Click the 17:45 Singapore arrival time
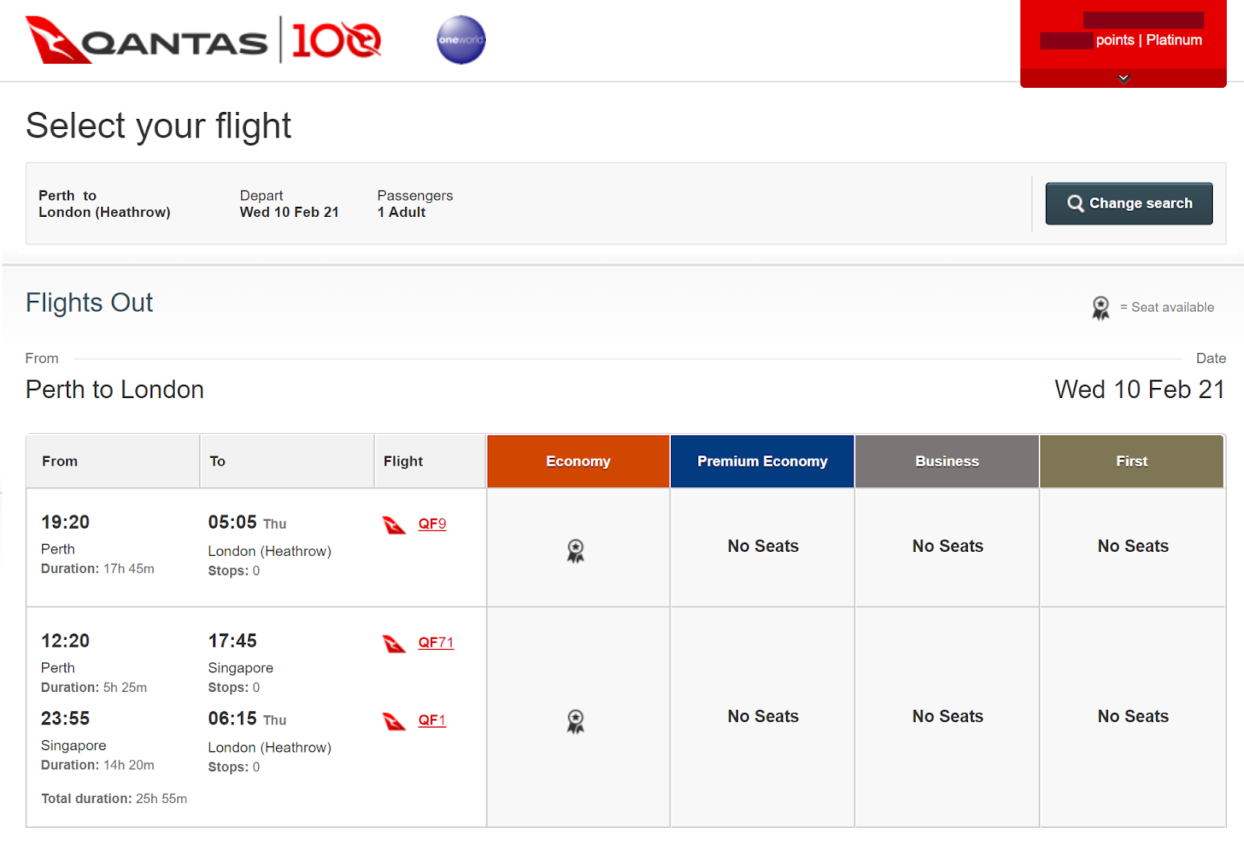 [x=232, y=641]
